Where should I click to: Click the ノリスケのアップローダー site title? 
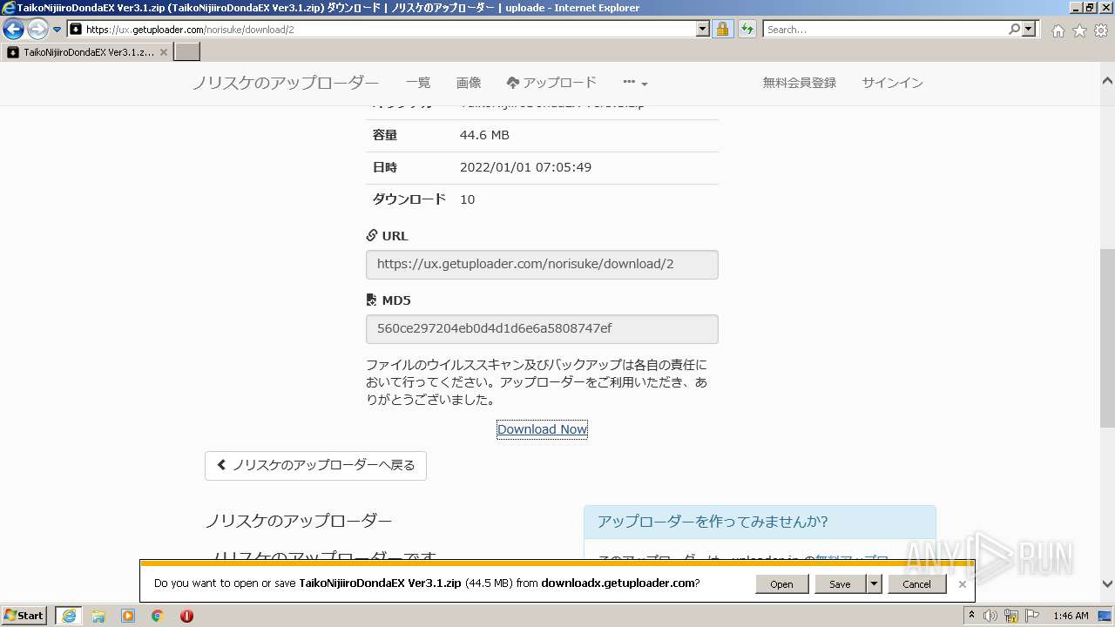tap(286, 83)
